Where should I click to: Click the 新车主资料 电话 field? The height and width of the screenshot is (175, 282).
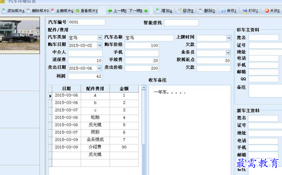263,141
